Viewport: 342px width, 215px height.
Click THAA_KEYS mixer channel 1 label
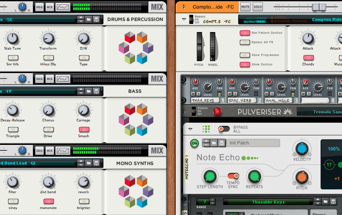pyautogui.click(x=206, y=100)
